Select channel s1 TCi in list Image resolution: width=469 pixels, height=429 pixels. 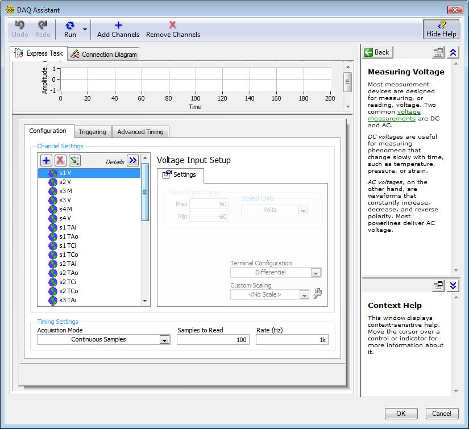[x=89, y=245]
